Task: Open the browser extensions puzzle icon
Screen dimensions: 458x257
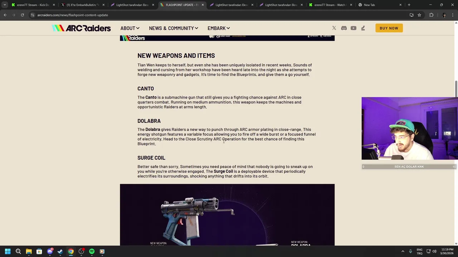Action: (431, 15)
